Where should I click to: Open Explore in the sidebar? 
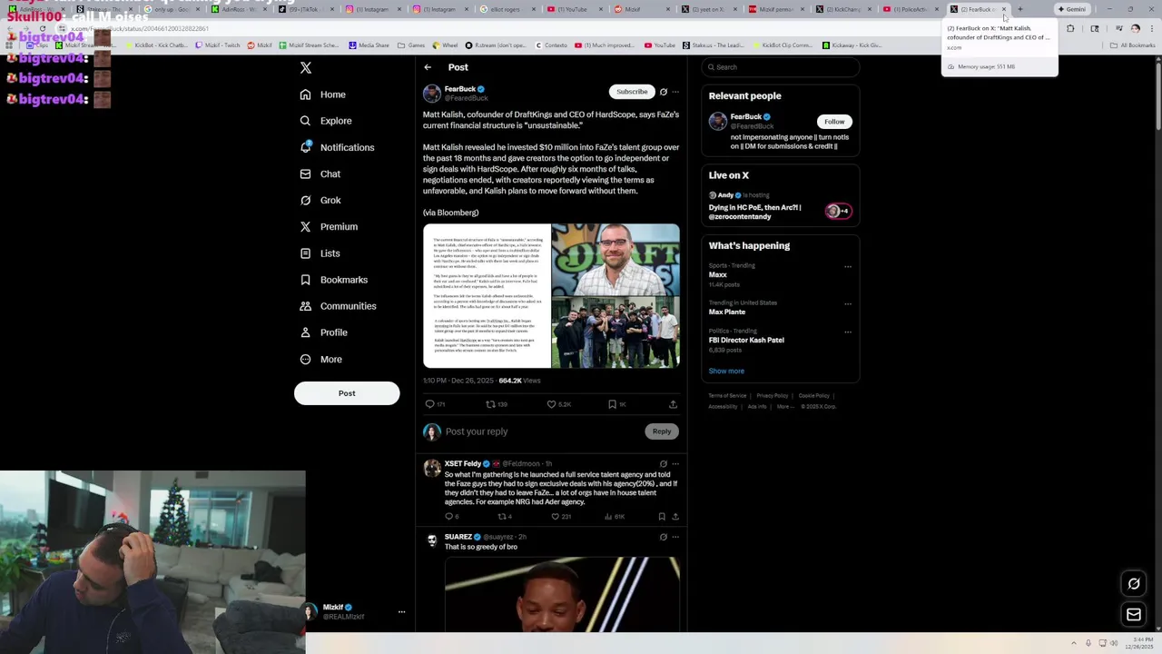point(326,121)
